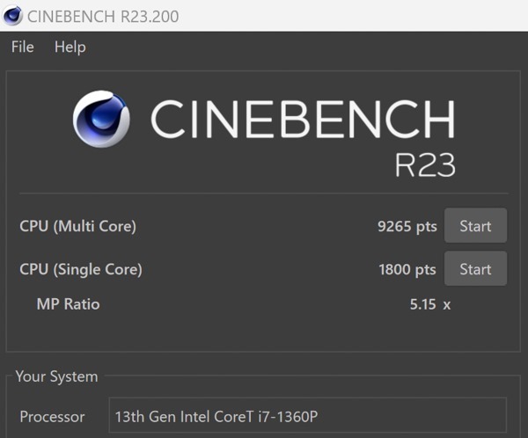Screen dimensions: 528x438
Task: Click the Your System group heading
Action: click(56, 376)
